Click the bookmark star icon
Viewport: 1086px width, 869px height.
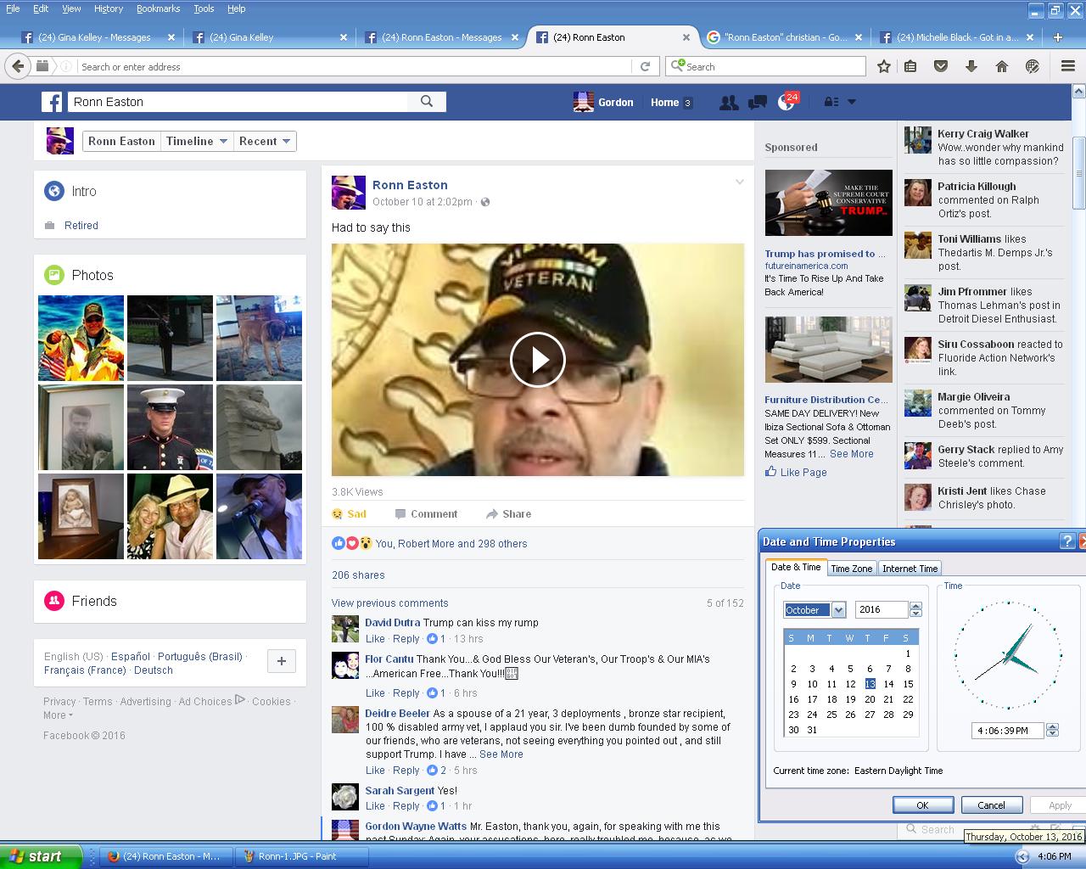pos(883,66)
